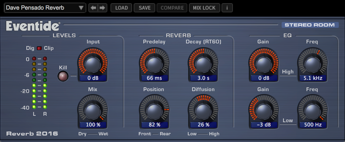Click the Reverb 2016 product name
The image size is (345, 142).
tap(32, 133)
